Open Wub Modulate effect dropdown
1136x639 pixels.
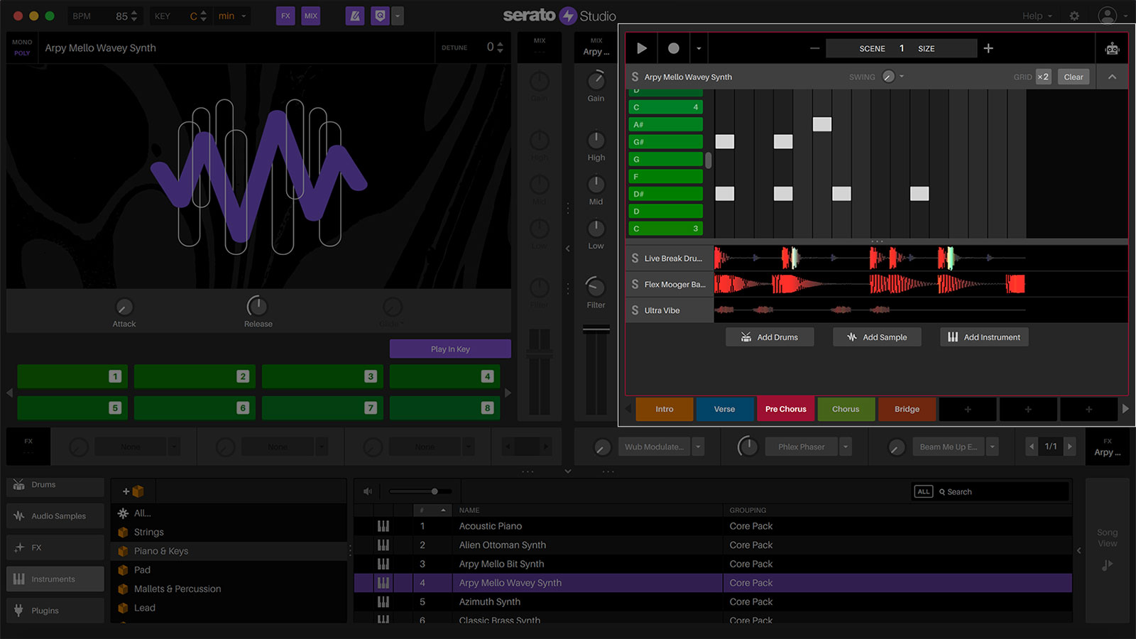699,447
